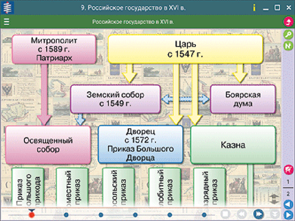Select the red current timeline marker
The height and width of the screenshot is (221, 295).
(x=32, y=214)
